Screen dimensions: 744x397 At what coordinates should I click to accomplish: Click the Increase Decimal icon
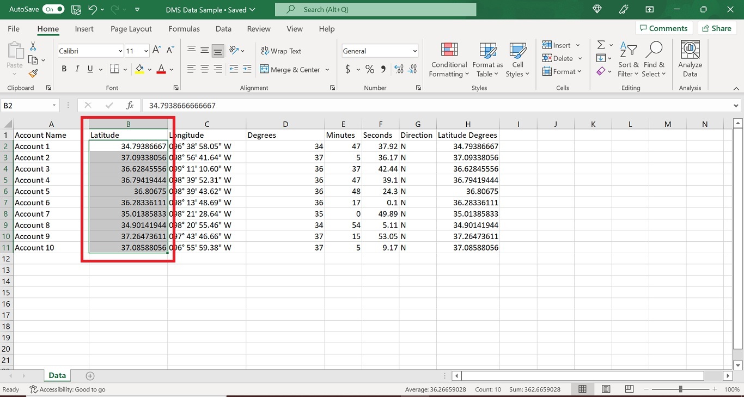(398, 70)
